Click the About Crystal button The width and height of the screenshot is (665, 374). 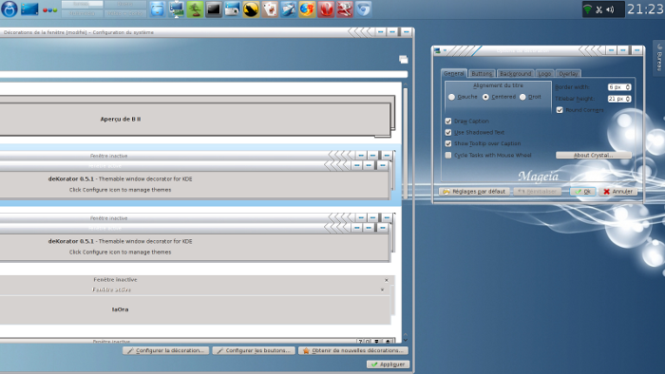coord(594,155)
